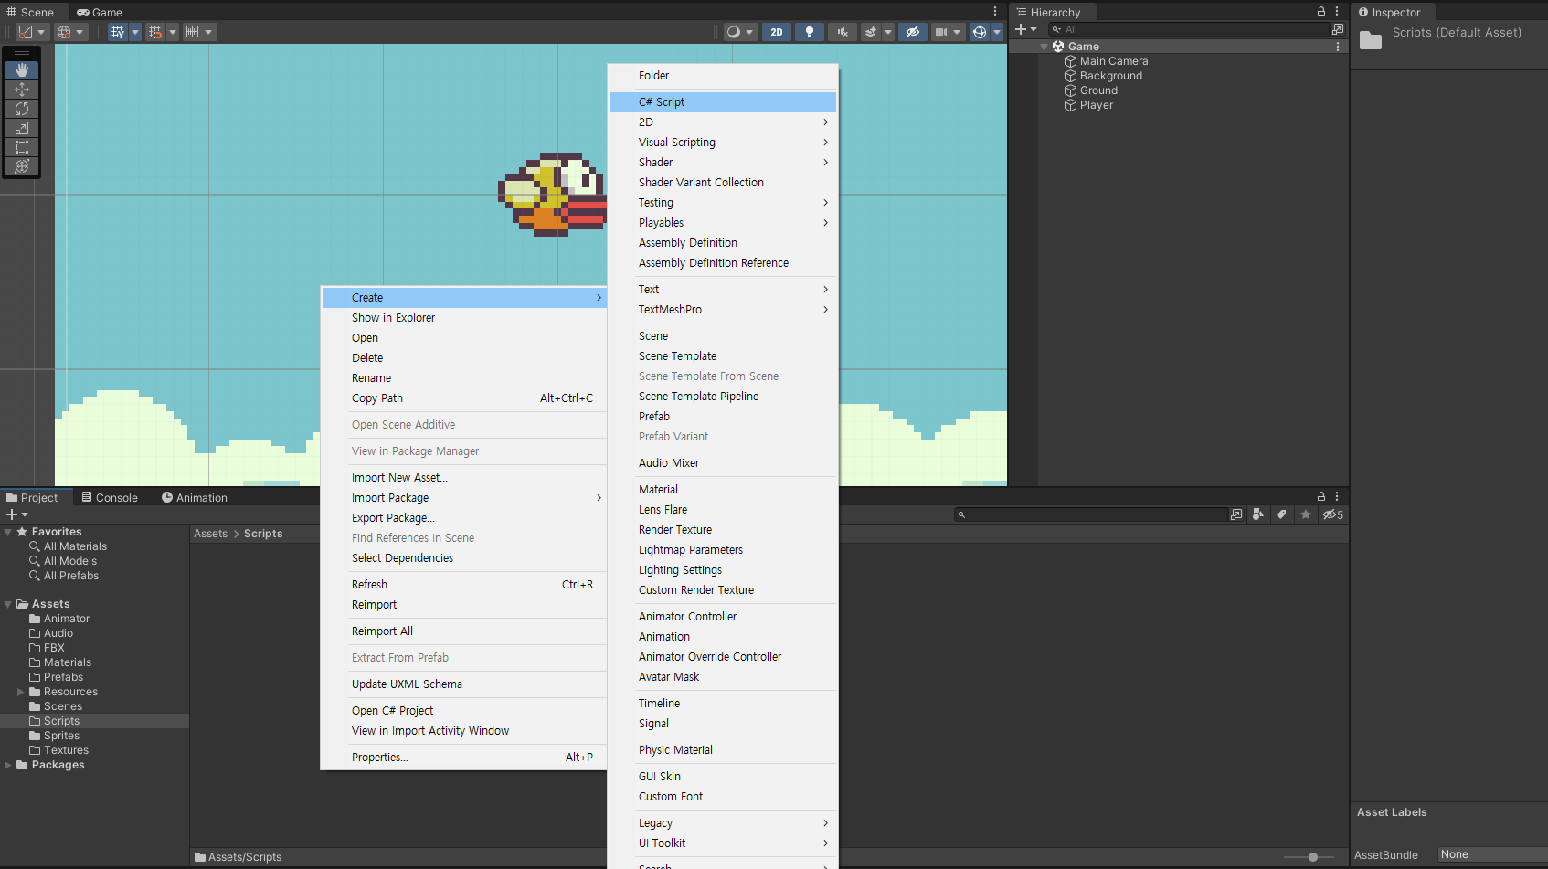Viewport: 1548px width, 869px height.
Task: Select Animator Controller menu entry
Action: pos(723,617)
